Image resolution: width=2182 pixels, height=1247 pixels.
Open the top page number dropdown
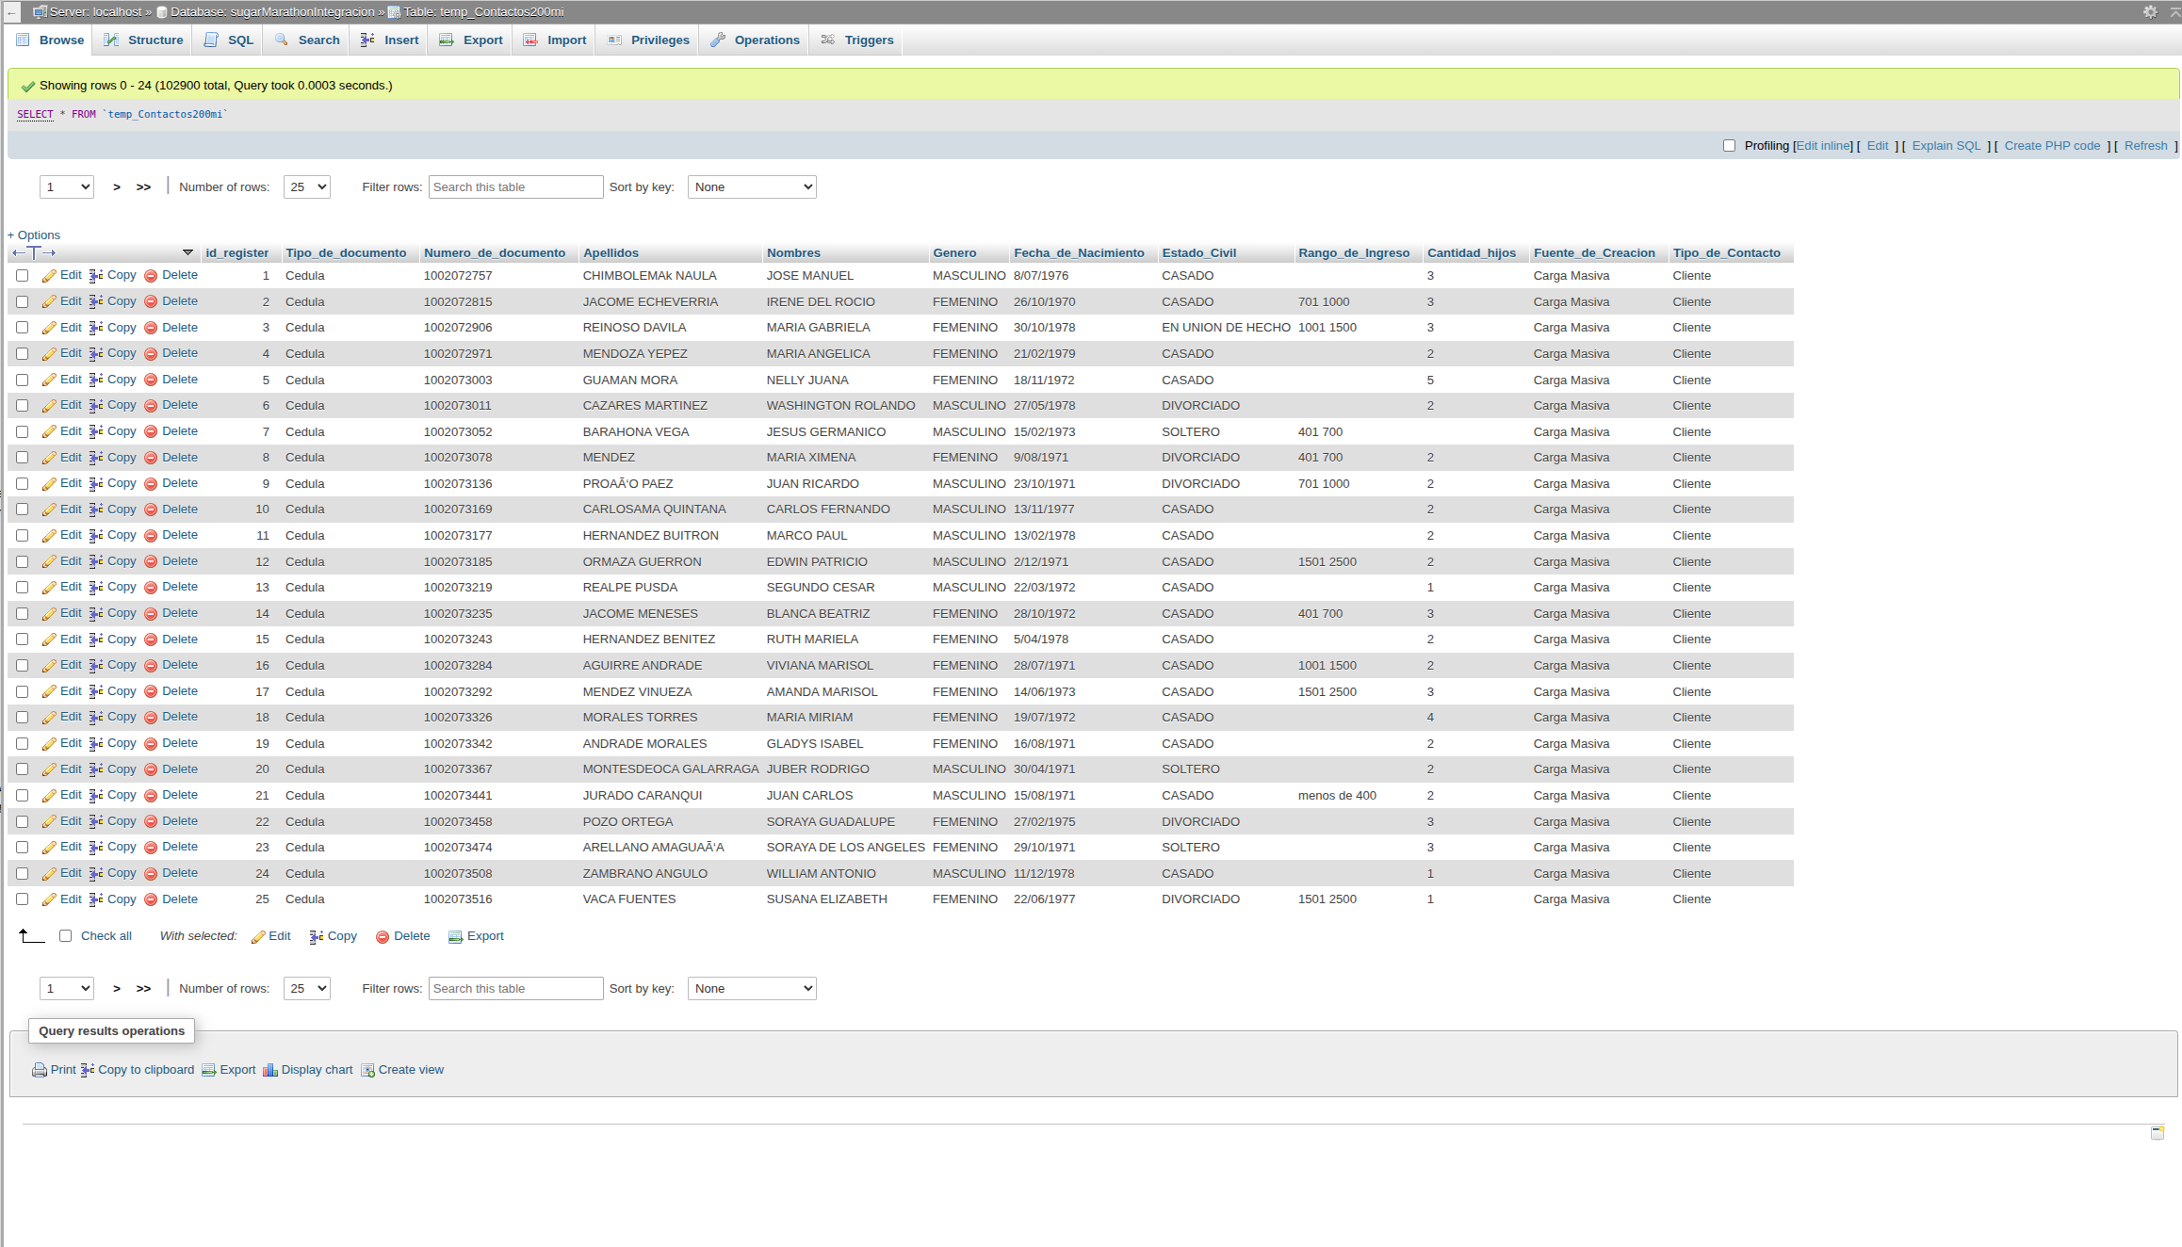(67, 187)
